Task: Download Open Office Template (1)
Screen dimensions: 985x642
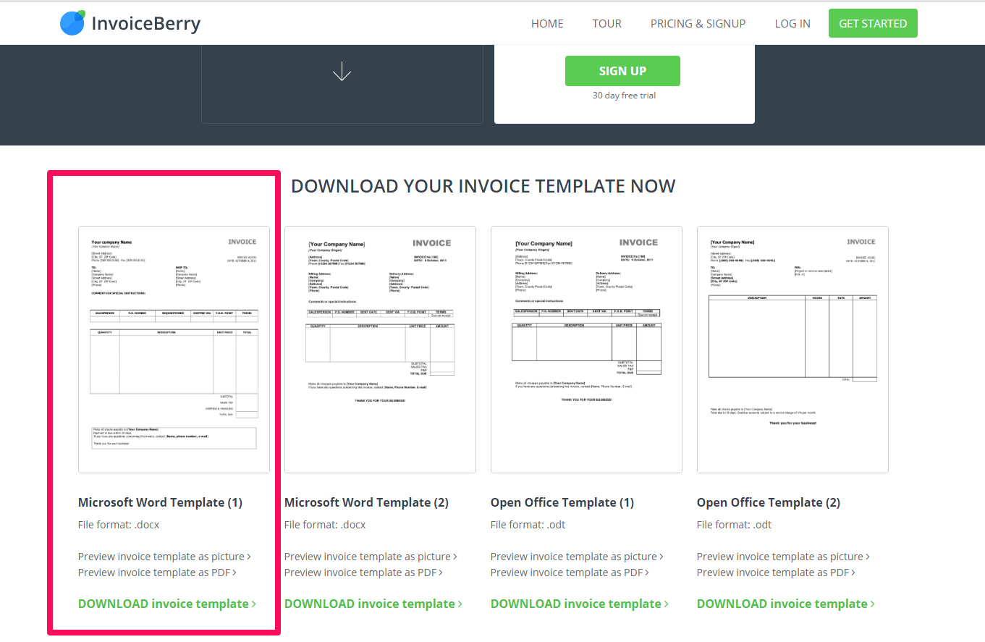Action: (x=579, y=604)
